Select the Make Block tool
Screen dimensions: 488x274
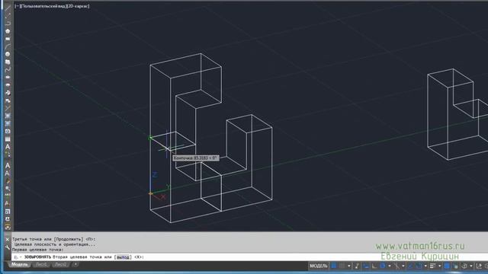(x=8, y=100)
